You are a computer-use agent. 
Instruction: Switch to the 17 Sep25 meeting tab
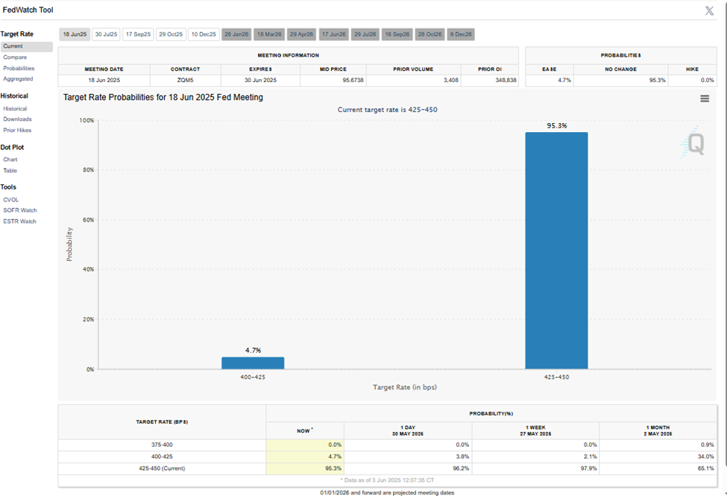pyautogui.click(x=138, y=34)
